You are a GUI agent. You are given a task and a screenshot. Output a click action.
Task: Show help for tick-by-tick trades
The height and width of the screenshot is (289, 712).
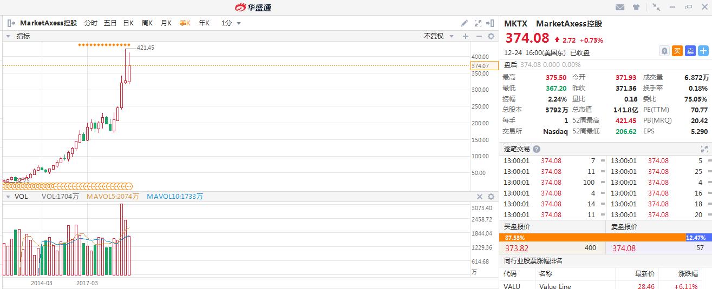(x=536, y=149)
